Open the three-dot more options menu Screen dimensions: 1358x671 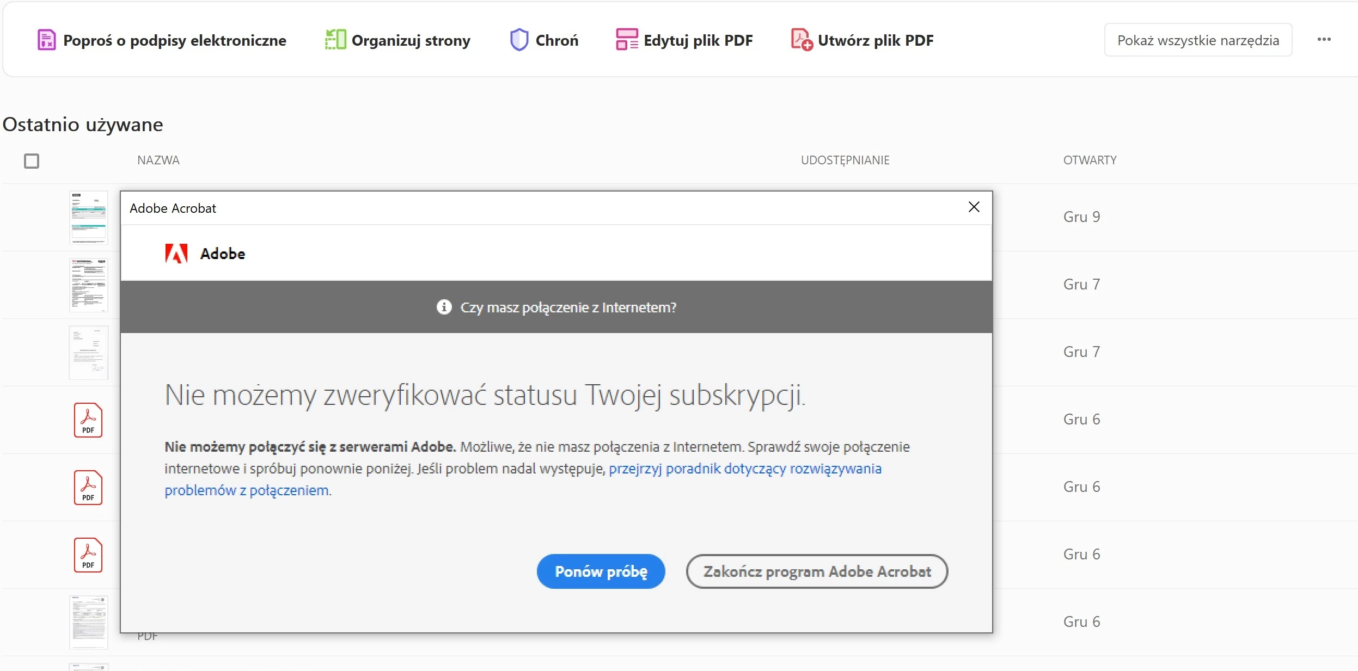pyautogui.click(x=1324, y=40)
